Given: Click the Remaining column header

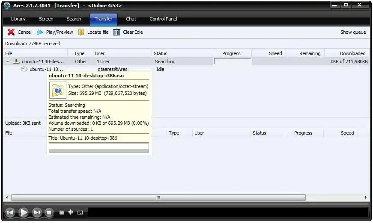Looking at the screenshot, I should tap(305, 53).
